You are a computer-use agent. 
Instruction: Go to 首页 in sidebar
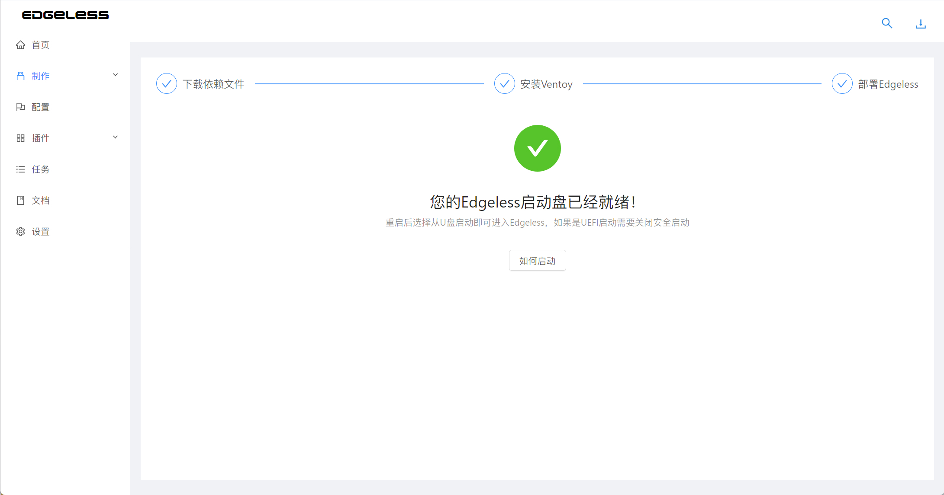click(65, 45)
